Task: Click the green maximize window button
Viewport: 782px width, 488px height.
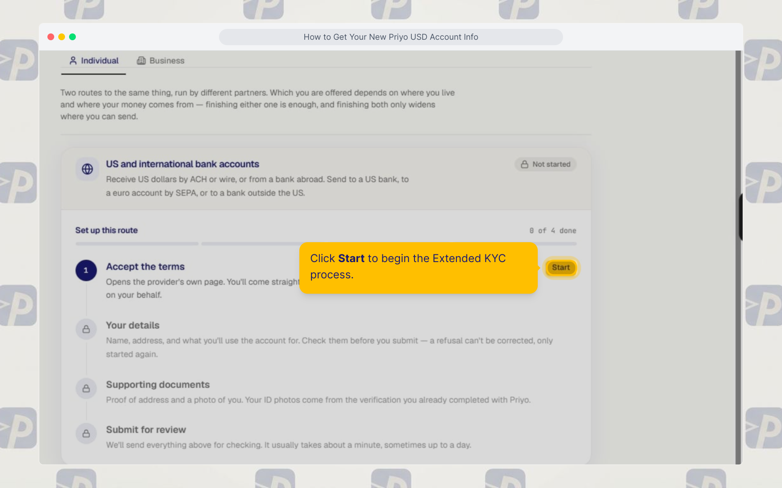Action: point(72,37)
